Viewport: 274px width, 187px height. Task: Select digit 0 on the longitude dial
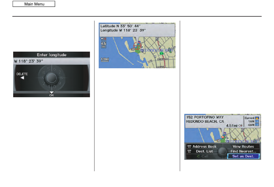[55, 87]
